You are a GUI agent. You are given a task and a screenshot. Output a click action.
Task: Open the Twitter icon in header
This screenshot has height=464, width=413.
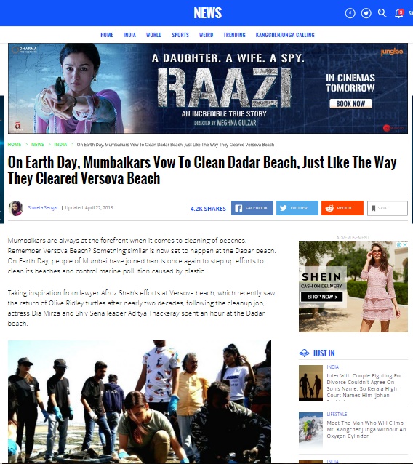pos(366,13)
